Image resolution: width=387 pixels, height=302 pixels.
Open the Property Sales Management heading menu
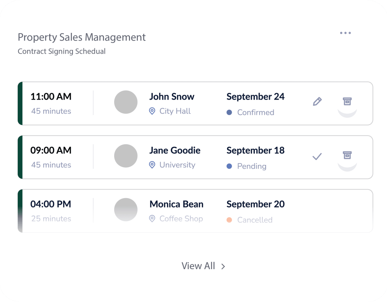(x=81, y=37)
